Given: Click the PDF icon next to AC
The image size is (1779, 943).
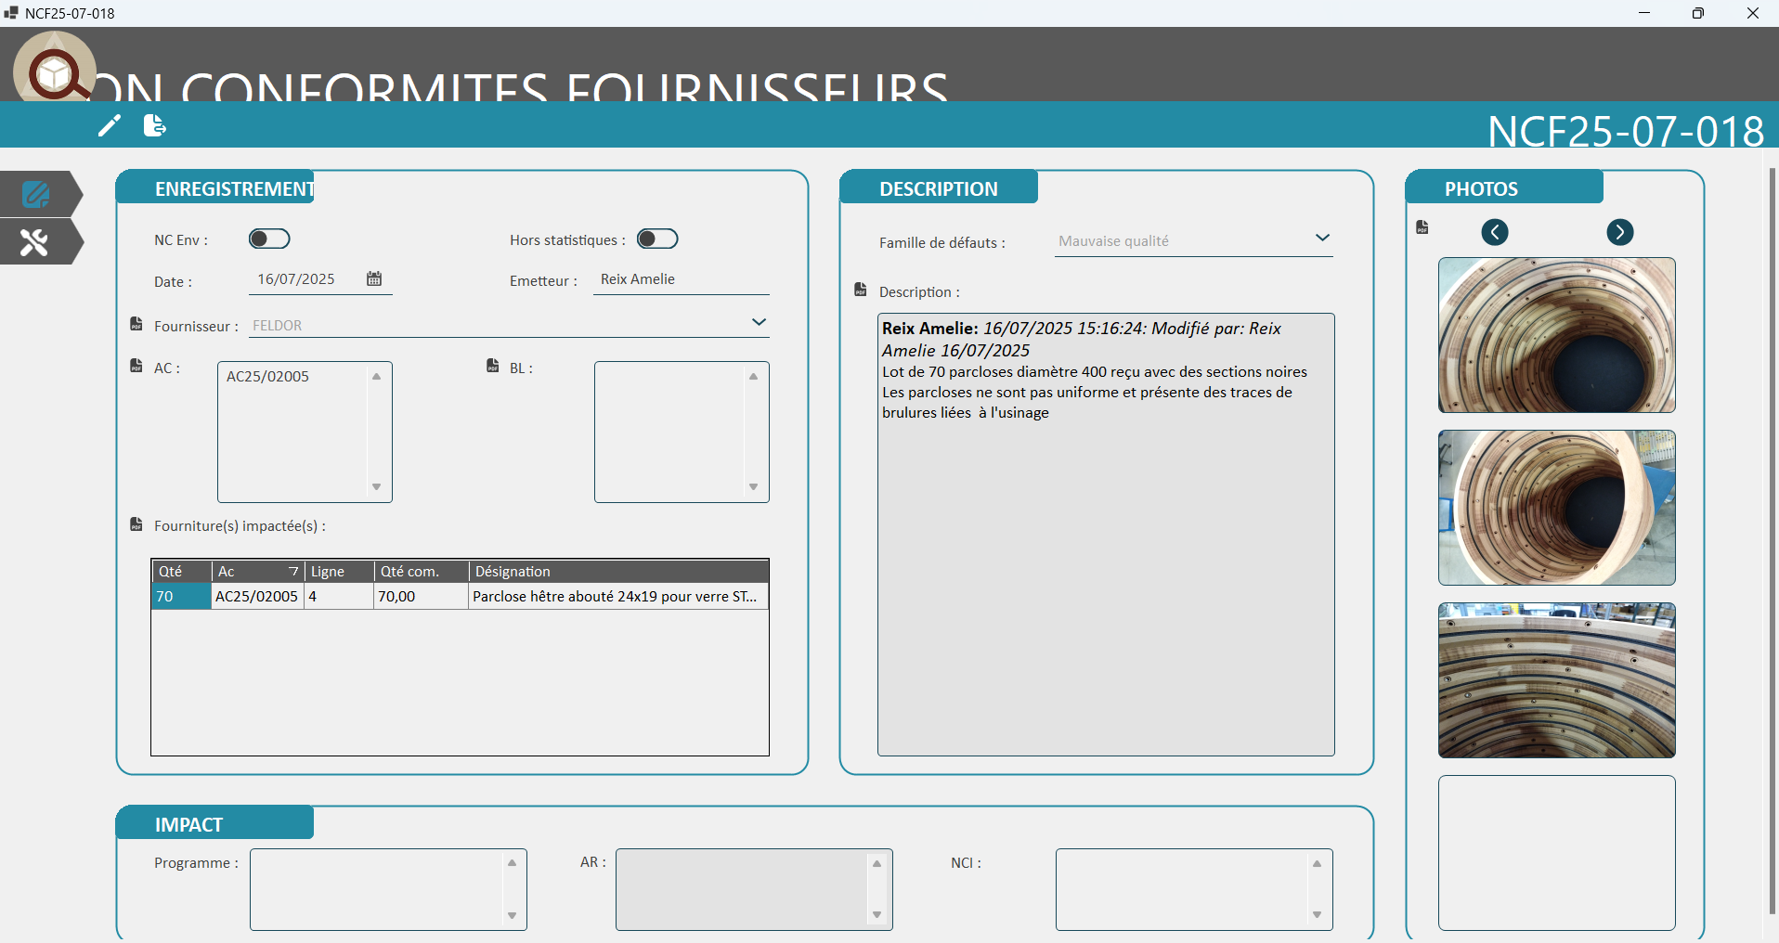Looking at the screenshot, I should coord(136,366).
